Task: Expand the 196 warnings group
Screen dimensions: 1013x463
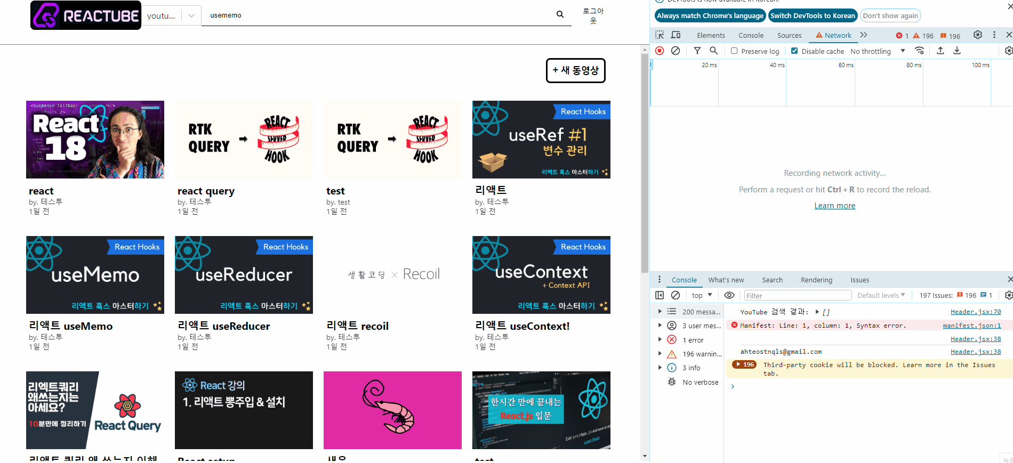Action: point(660,353)
